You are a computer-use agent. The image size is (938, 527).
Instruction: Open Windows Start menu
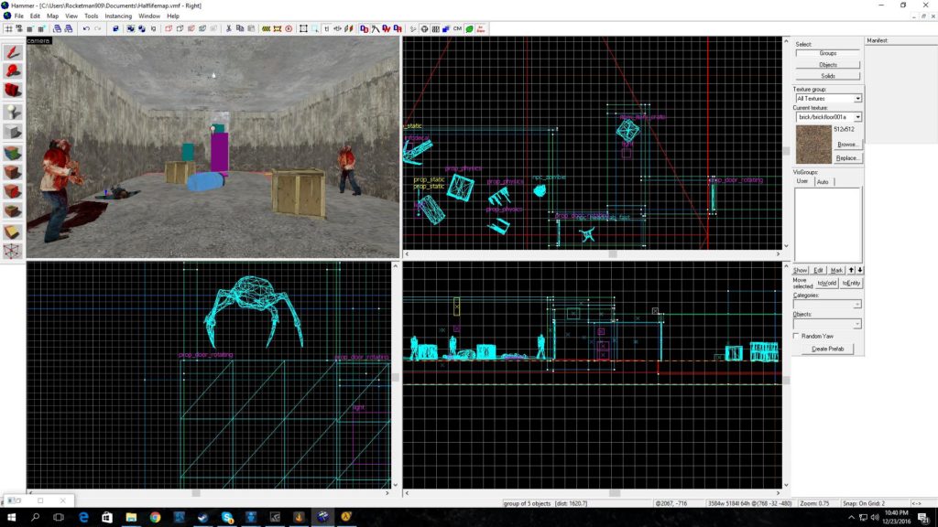click(11, 518)
